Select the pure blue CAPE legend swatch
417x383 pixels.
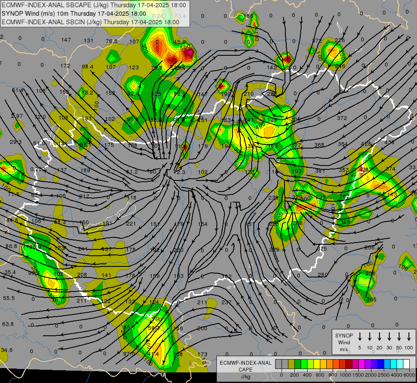tap(380, 364)
